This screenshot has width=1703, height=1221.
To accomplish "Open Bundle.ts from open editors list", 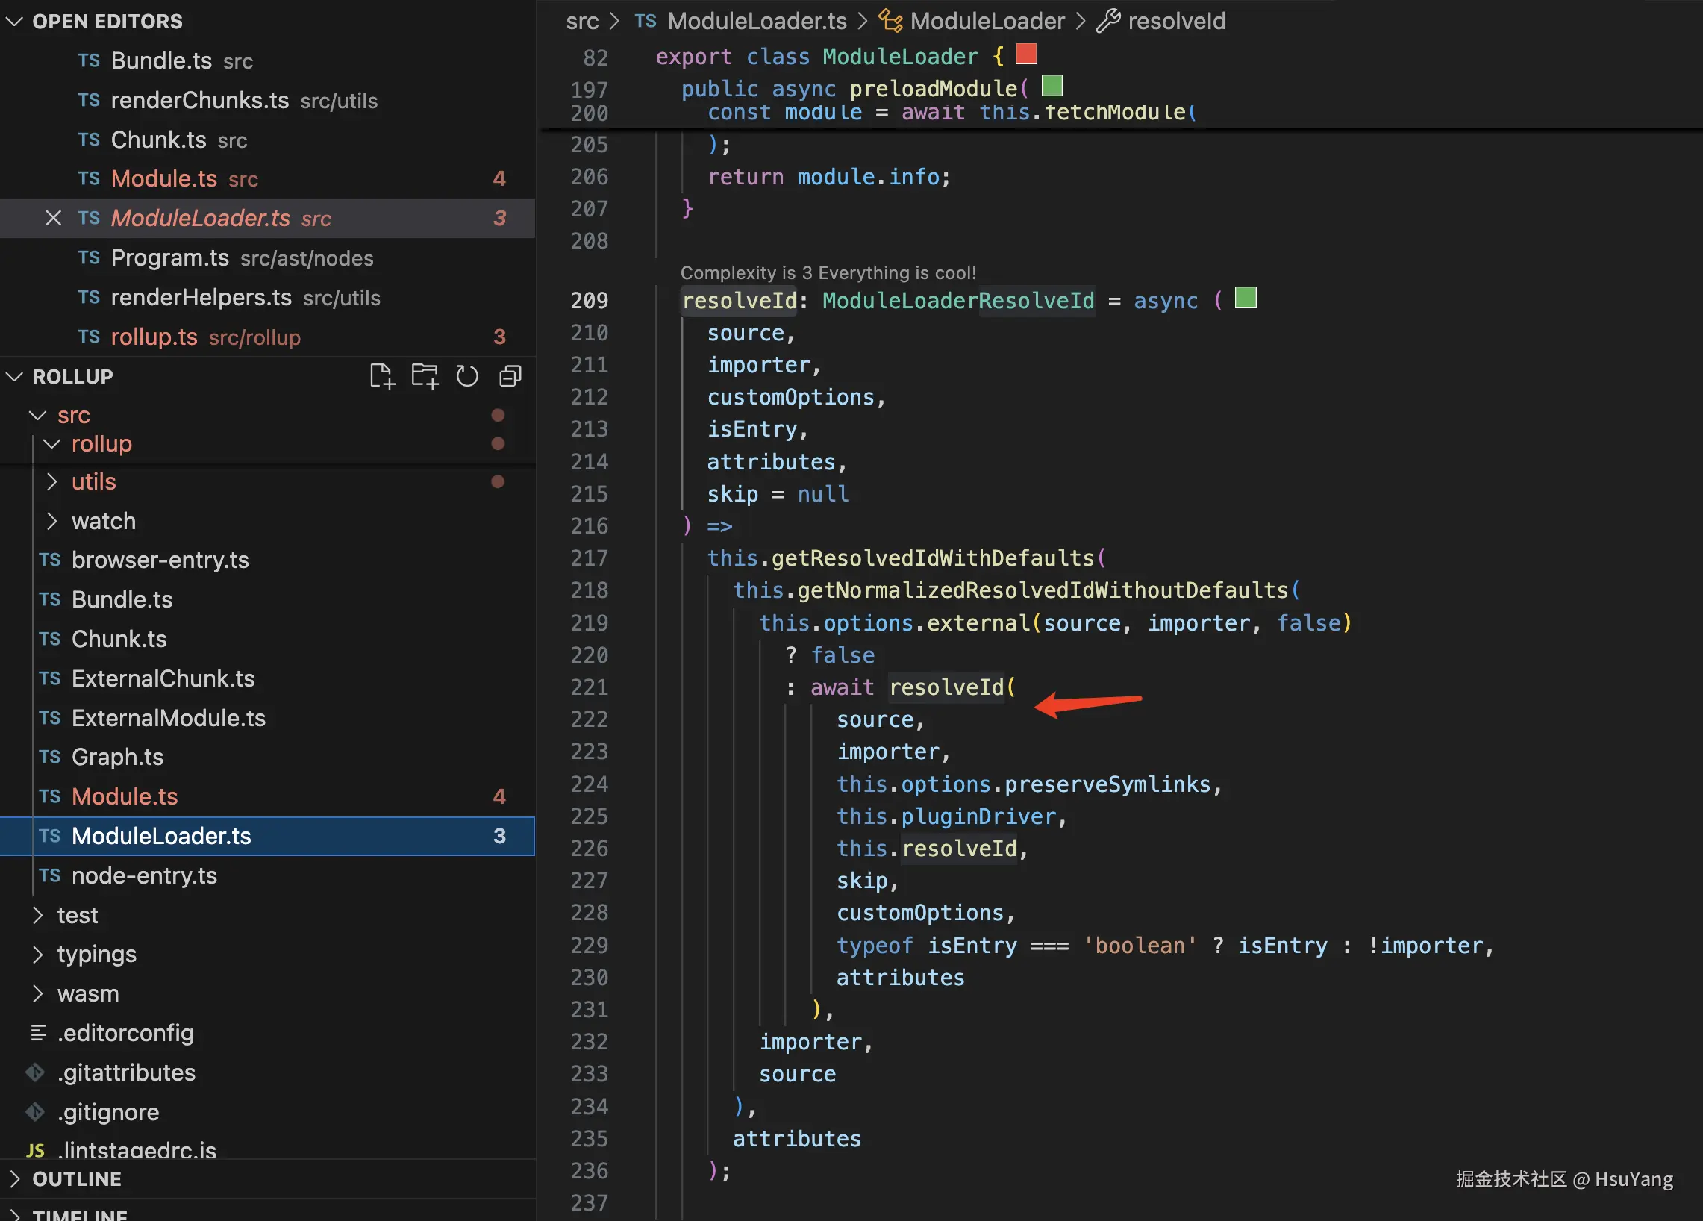I will click(160, 60).
